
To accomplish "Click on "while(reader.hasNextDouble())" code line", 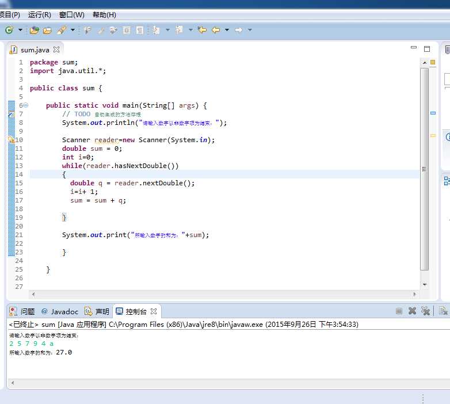I will (120, 166).
